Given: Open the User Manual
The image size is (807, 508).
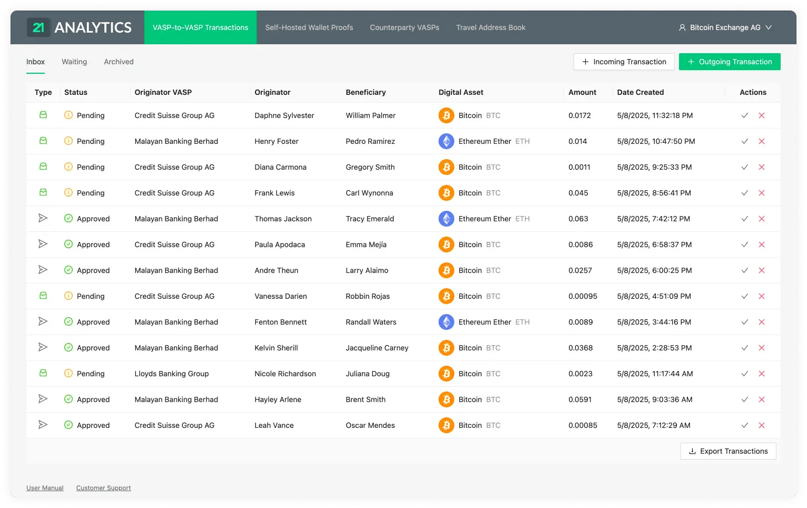Looking at the screenshot, I should point(45,487).
